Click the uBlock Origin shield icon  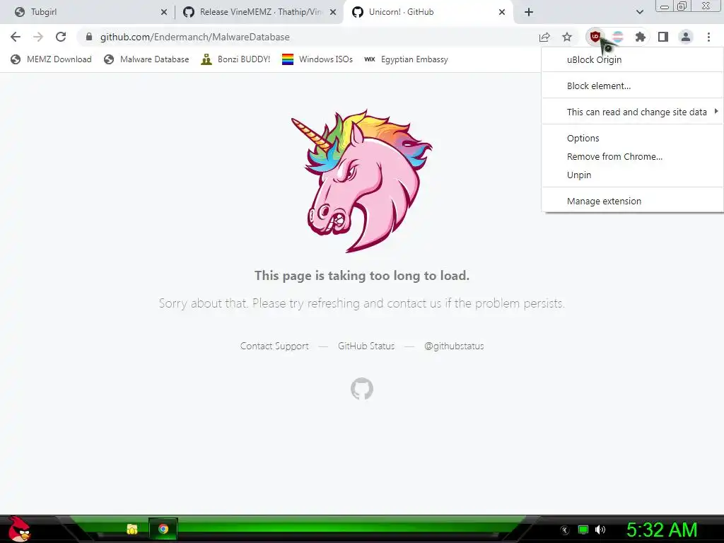pyautogui.click(x=595, y=37)
